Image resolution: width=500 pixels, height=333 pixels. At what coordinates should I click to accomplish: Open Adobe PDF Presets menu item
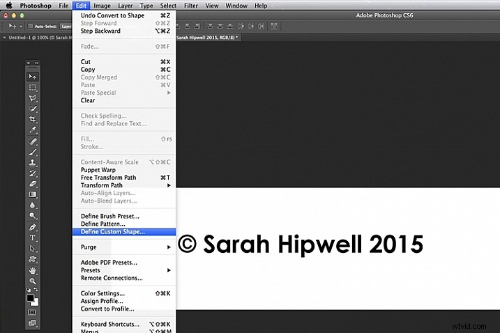point(124,263)
